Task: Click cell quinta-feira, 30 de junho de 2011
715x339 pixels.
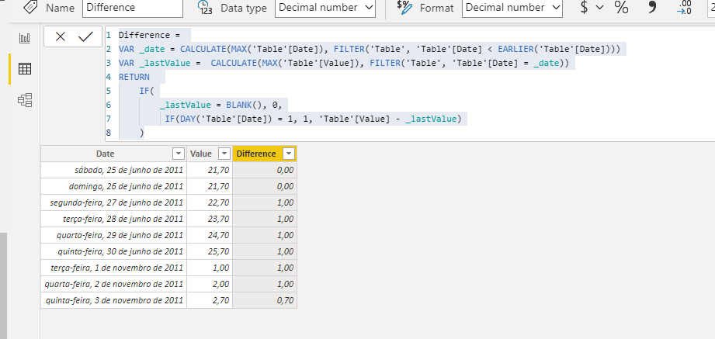Action: (113, 251)
